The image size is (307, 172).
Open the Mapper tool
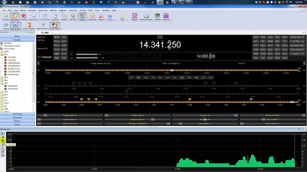coord(135,17)
